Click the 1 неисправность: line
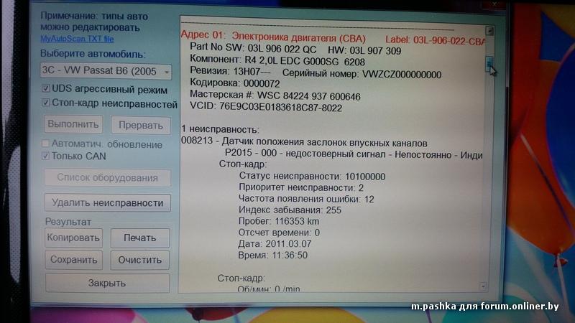Image resolution: width=575 pixels, height=323 pixels. (220, 130)
